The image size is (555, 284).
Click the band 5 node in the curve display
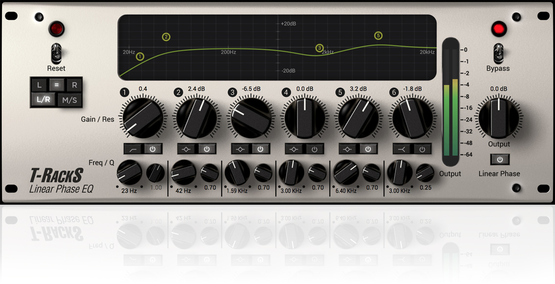(378, 36)
